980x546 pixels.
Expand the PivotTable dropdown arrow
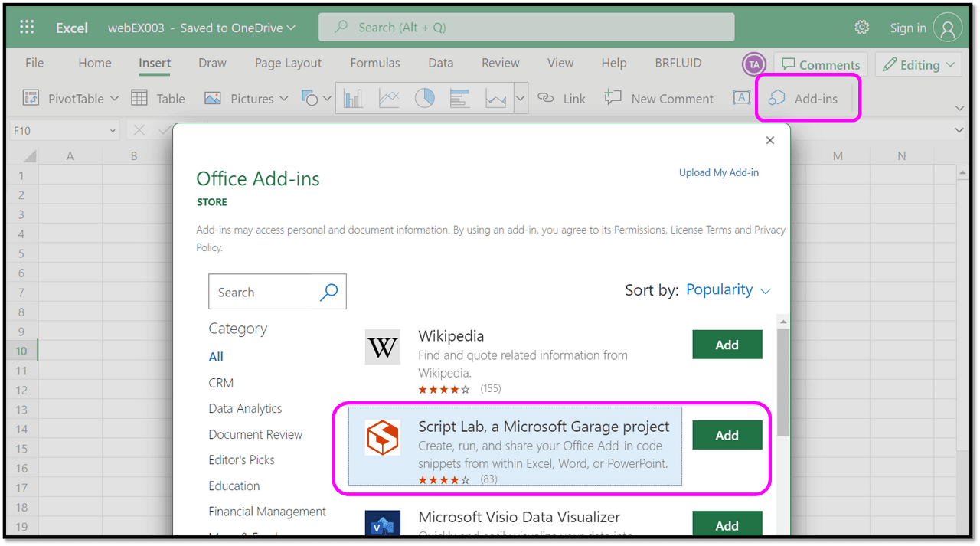[114, 99]
